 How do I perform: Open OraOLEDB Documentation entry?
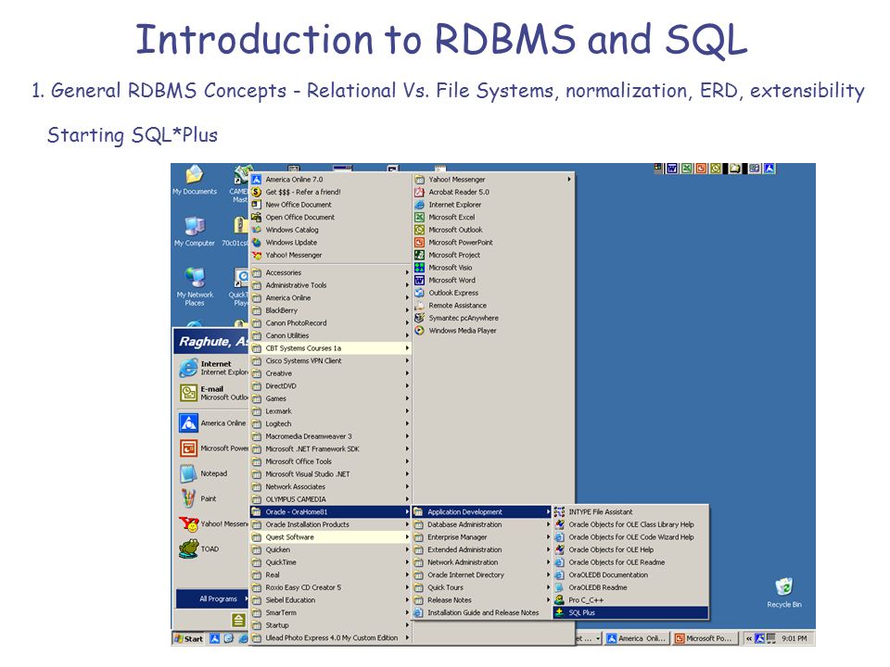coord(630,574)
